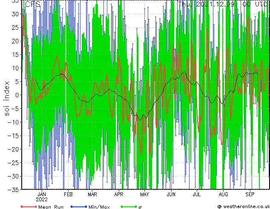Click the '2022' year label
270x209 pixels.
(42, 200)
